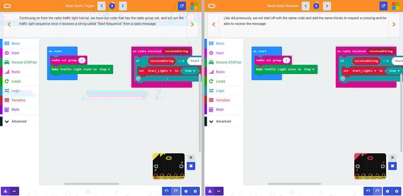The width and height of the screenshot is (403, 196).
Task: Open Math category in Receiver toolbox
Action: pos(224,110)
